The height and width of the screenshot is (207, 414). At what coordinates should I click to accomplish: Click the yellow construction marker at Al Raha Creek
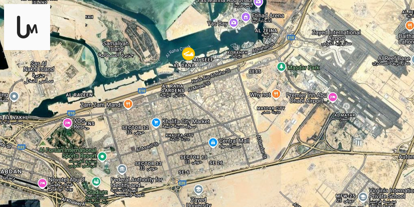tap(188, 54)
